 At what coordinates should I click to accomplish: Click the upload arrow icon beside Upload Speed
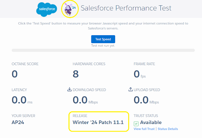point(131,89)
